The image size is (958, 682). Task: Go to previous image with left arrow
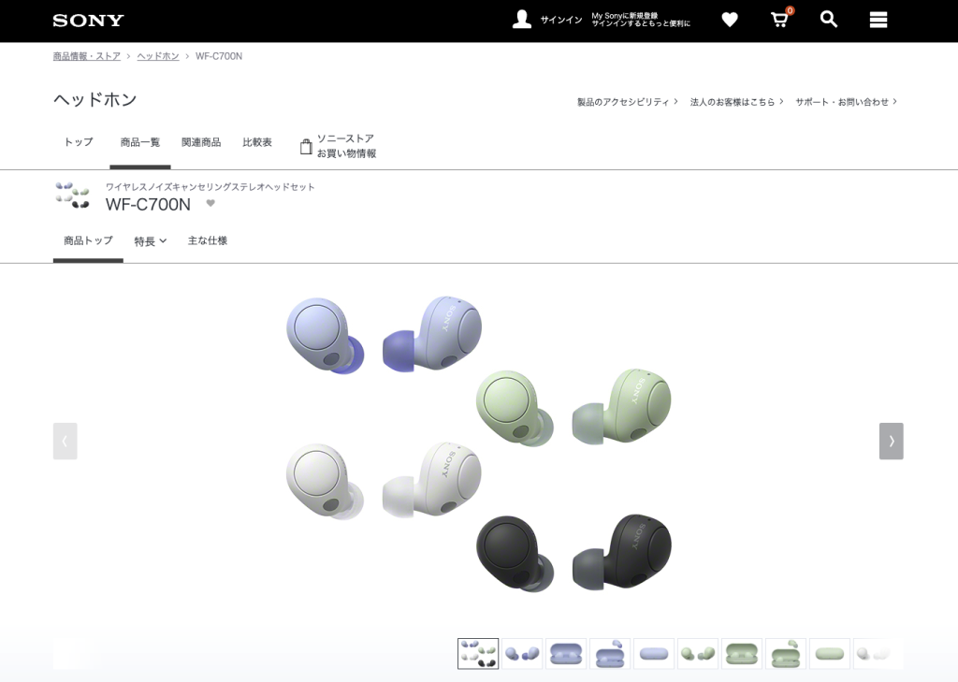click(65, 442)
